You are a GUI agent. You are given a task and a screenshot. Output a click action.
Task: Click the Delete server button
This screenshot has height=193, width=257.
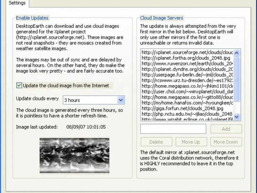(x=156, y=142)
